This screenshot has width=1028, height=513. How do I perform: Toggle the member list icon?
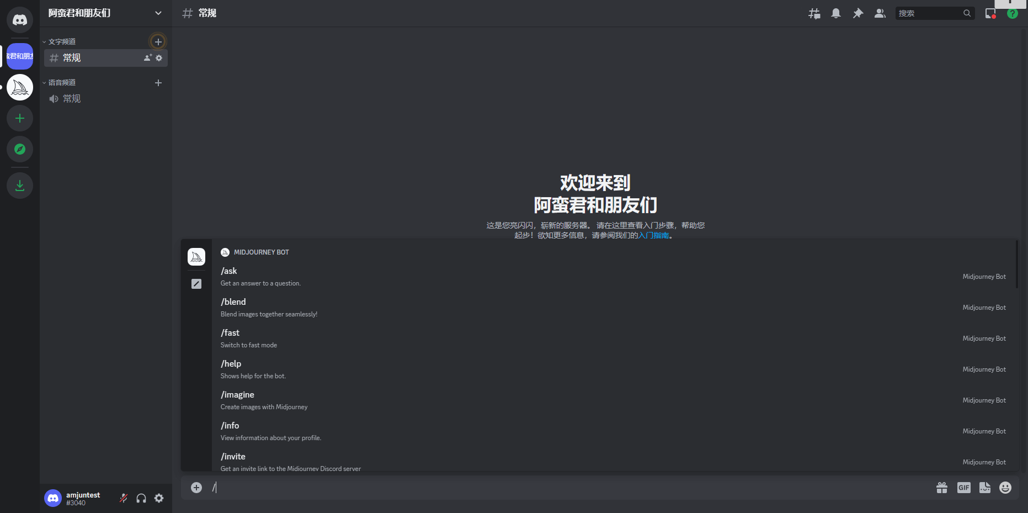pos(880,13)
